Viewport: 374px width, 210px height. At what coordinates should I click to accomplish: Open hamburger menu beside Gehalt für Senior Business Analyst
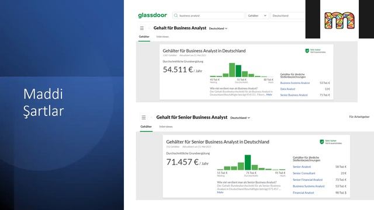point(144,117)
